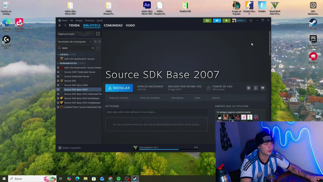323x182 pixels.
Task: Open the Task View taskbar button
Action: tap(61, 179)
